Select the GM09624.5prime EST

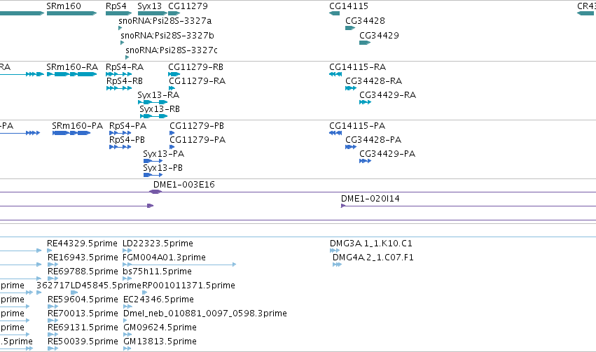127,335
